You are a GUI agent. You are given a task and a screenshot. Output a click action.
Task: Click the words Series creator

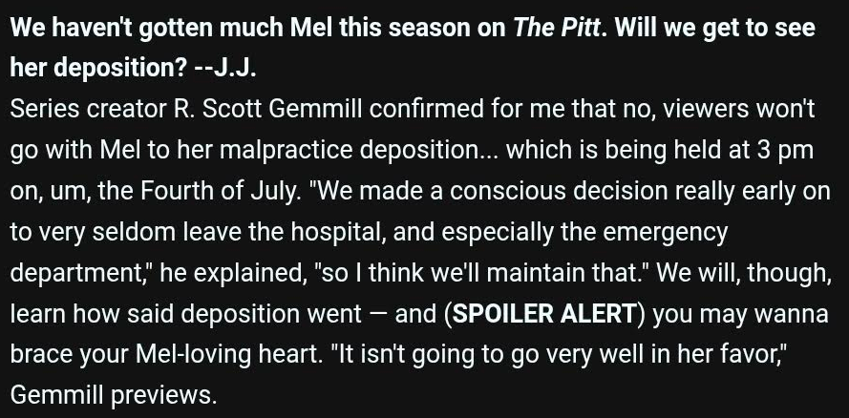click(x=88, y=109)
